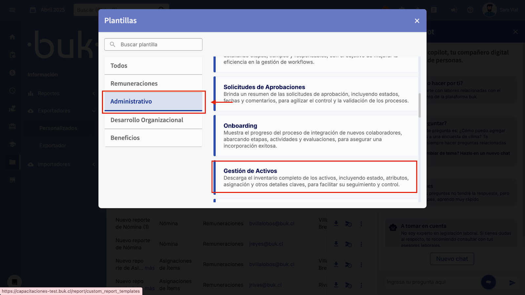
Task: Open the dollar coin sidebar icon
Action: tap(12, 73)
